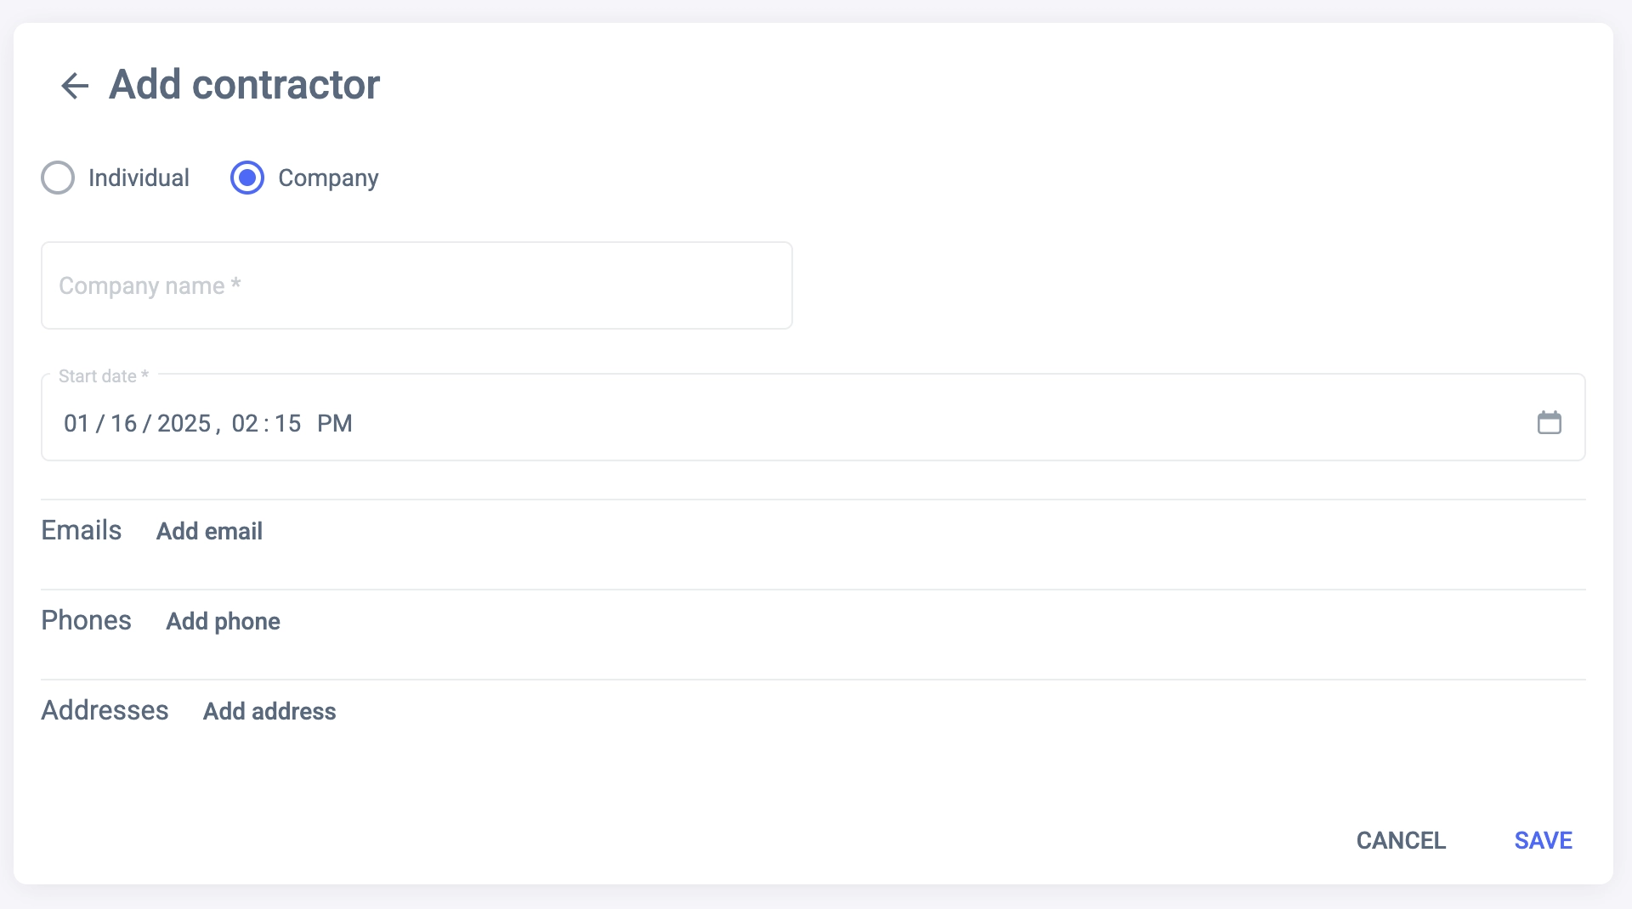Select the year segment '2025' in Start date
Viewport: 1632px width, 909px height.
click(x=184, y=423)
